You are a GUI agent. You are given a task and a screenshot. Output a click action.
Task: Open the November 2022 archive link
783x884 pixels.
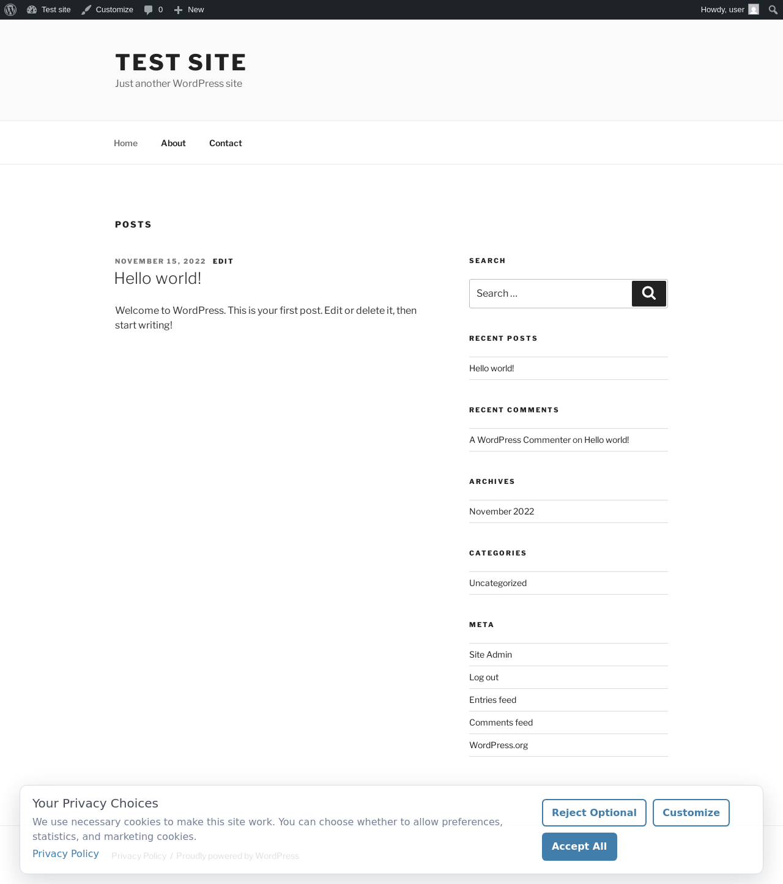(502, 511)
